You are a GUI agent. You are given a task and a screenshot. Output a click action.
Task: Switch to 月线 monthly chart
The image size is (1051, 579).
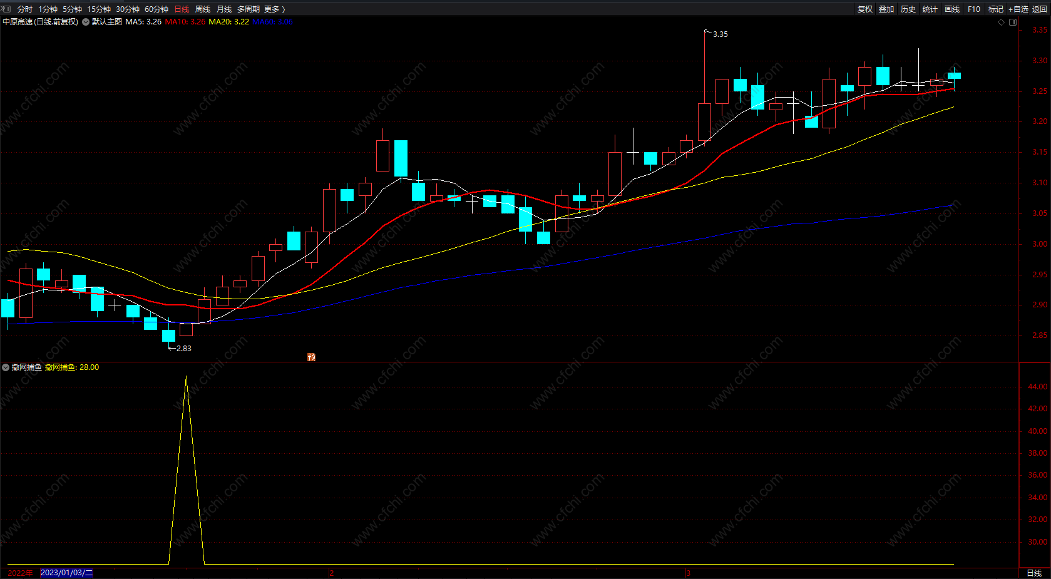click(224, 9)
